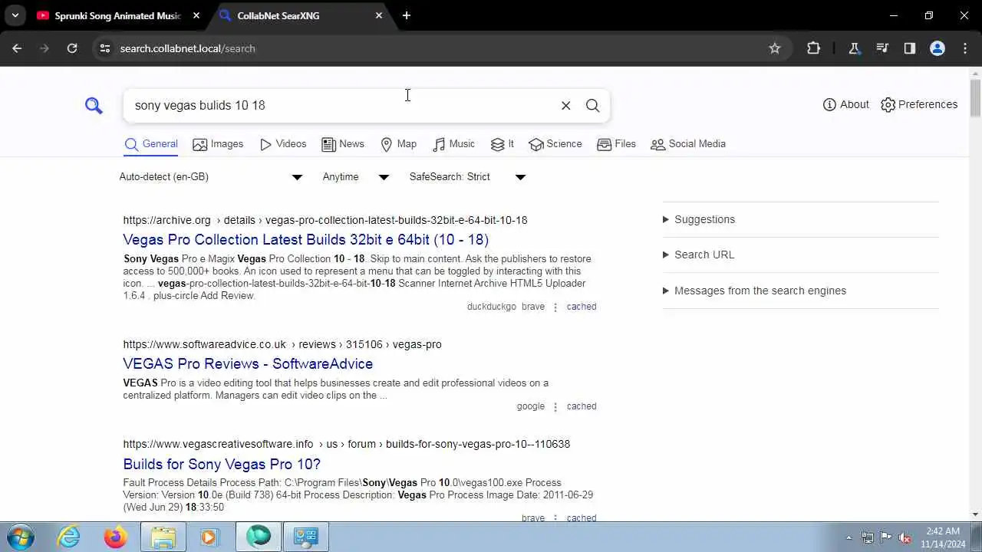Switch to the Science tab
The width and height of the screenshot is (982, 552).
[555, 144]
